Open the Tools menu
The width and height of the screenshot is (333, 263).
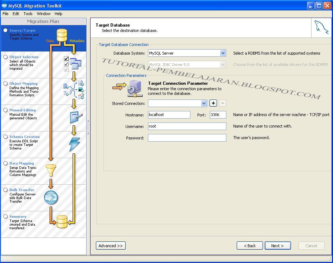click(x=28, y=14)
